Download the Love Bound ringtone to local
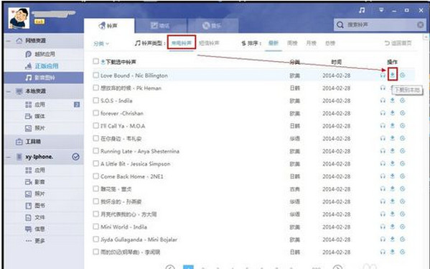Screen dimensions: 430x269 pyautogui.click(x=393, y=75)
